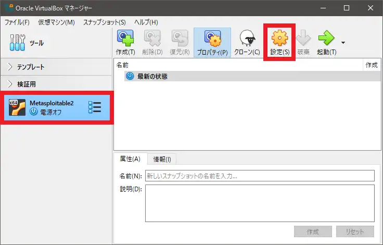Open the dropdown arrow next to 起動(T)

pyautogui.click(x=343, y=42)
